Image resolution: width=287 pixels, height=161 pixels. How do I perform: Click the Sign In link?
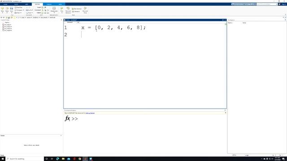click(x=284, y=4)
